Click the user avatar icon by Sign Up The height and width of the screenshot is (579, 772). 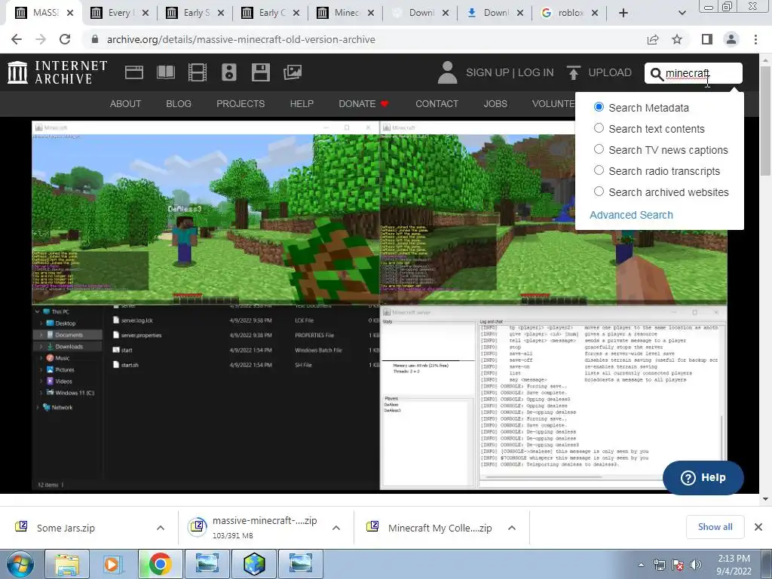click(447, 72)
